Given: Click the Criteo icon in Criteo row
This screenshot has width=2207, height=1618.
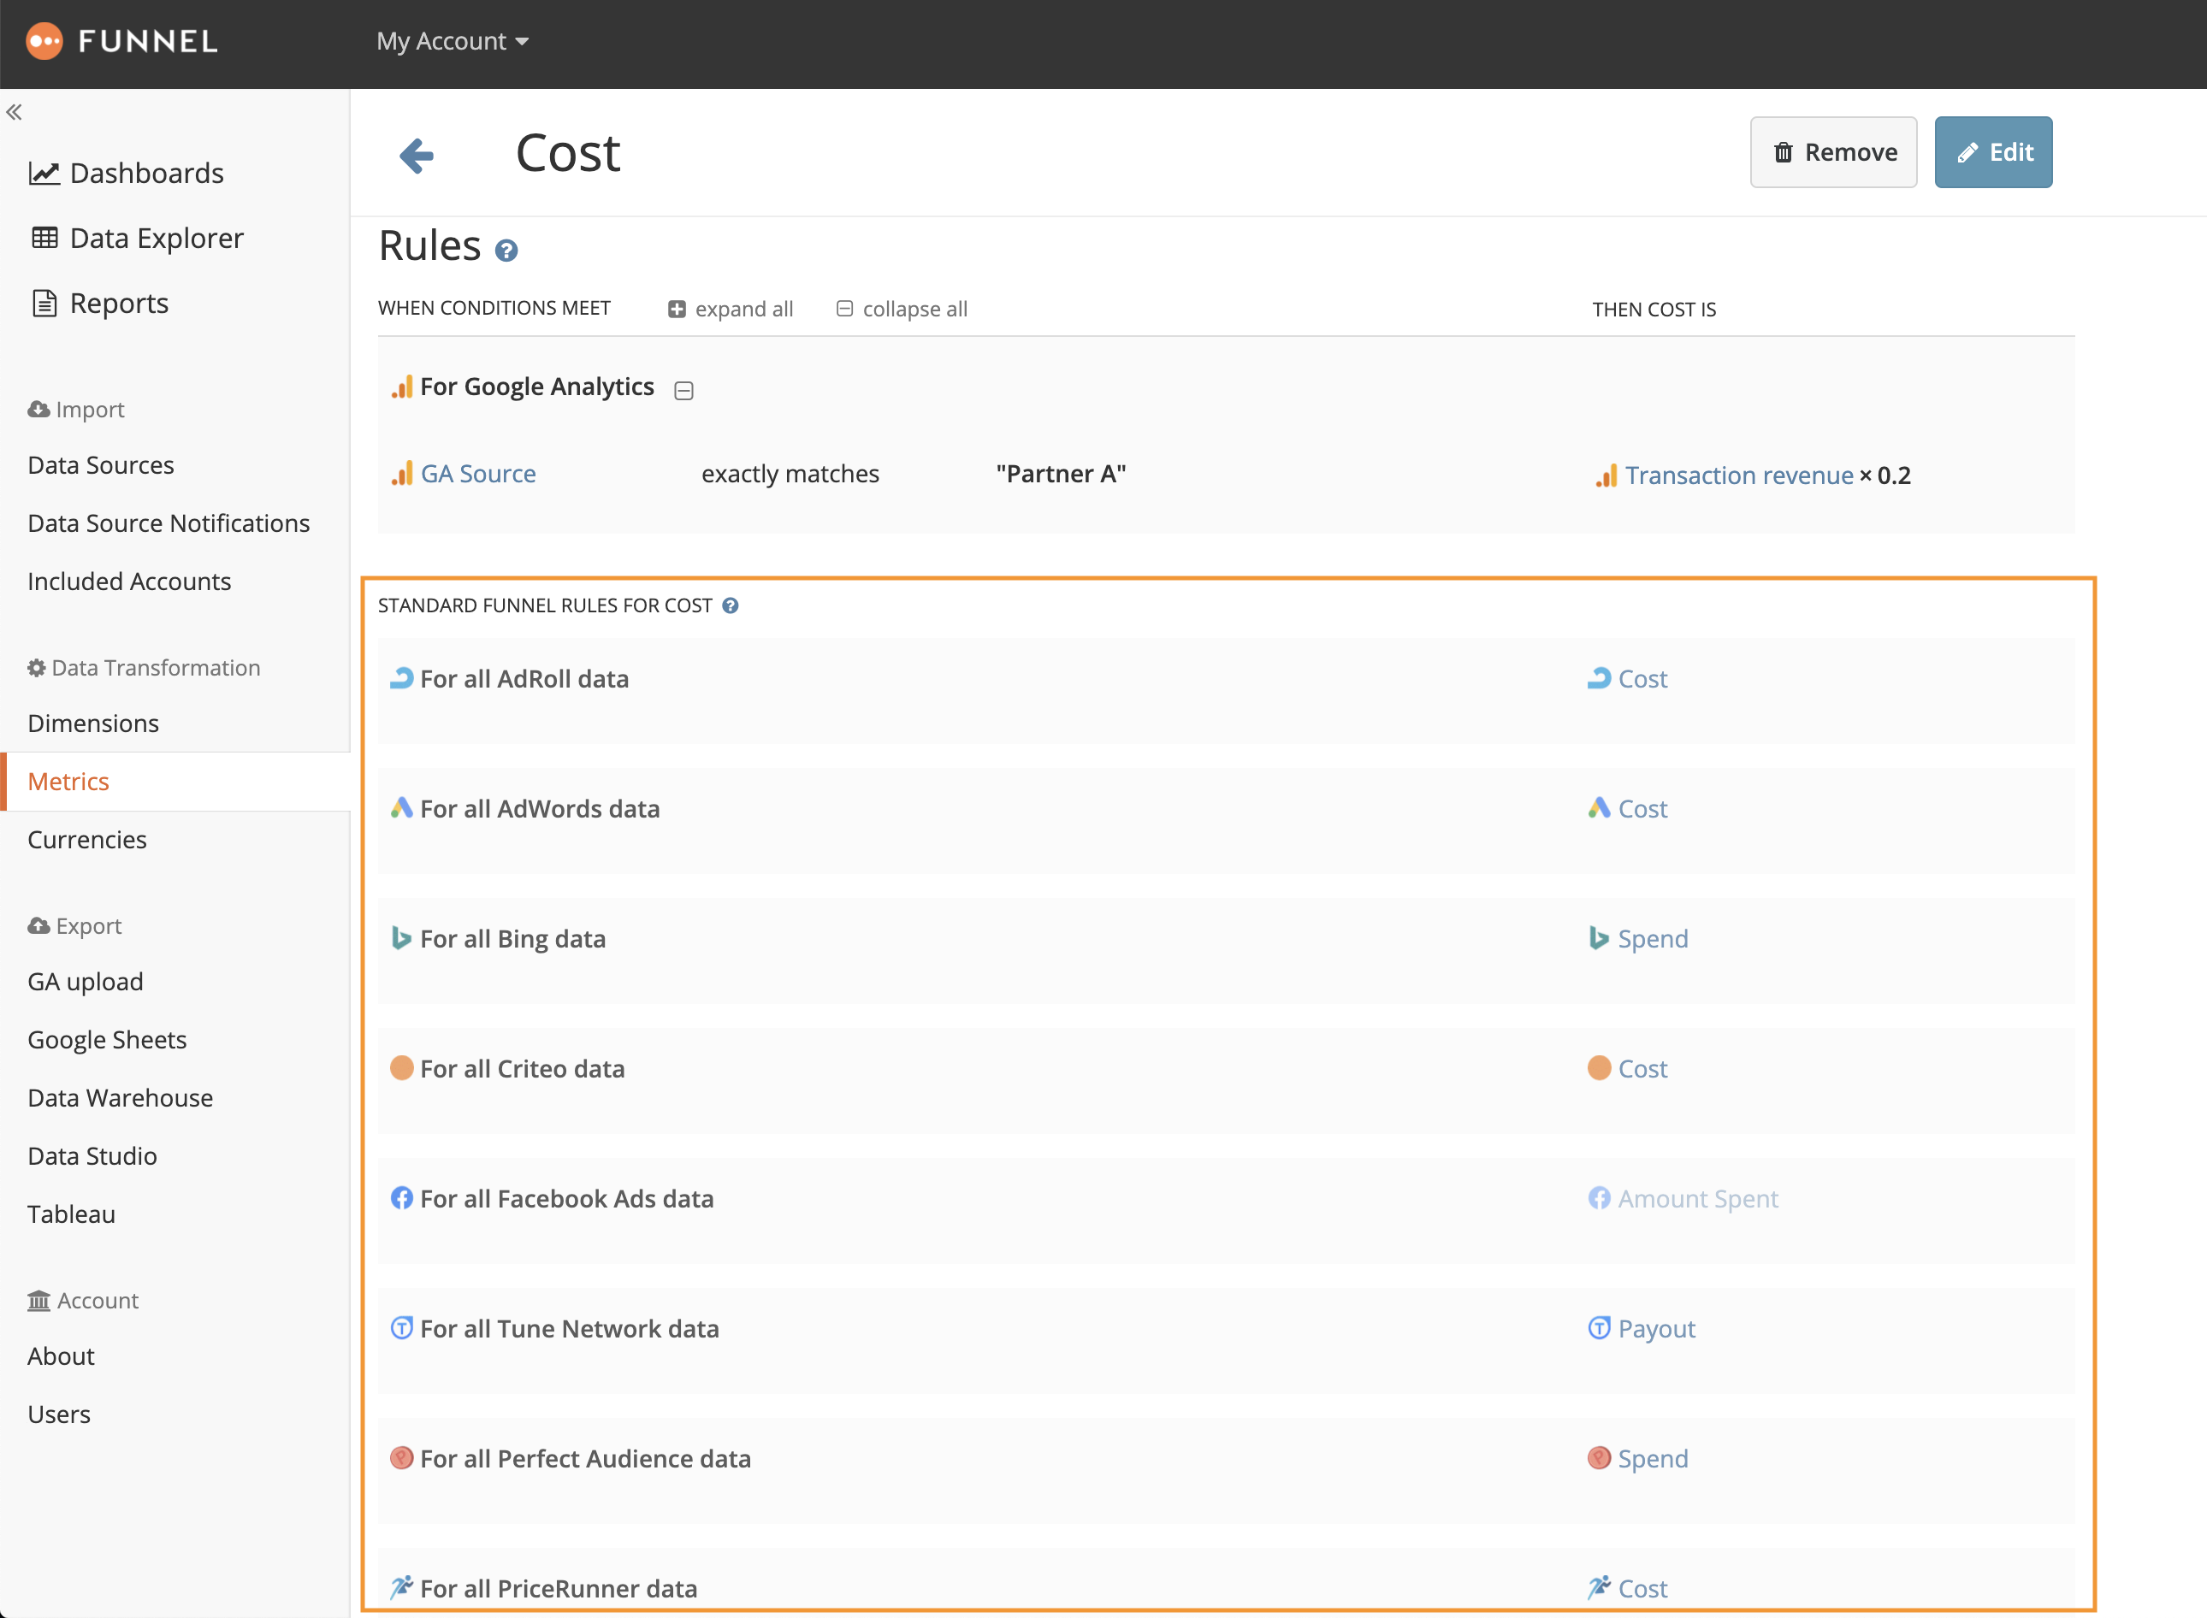Looking at the screenshot, I should click(x=402, y=1067).
